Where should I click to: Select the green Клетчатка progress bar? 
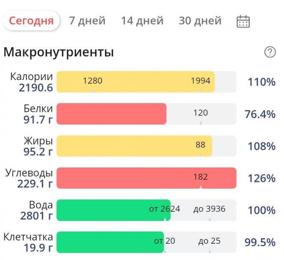[110, 242]
